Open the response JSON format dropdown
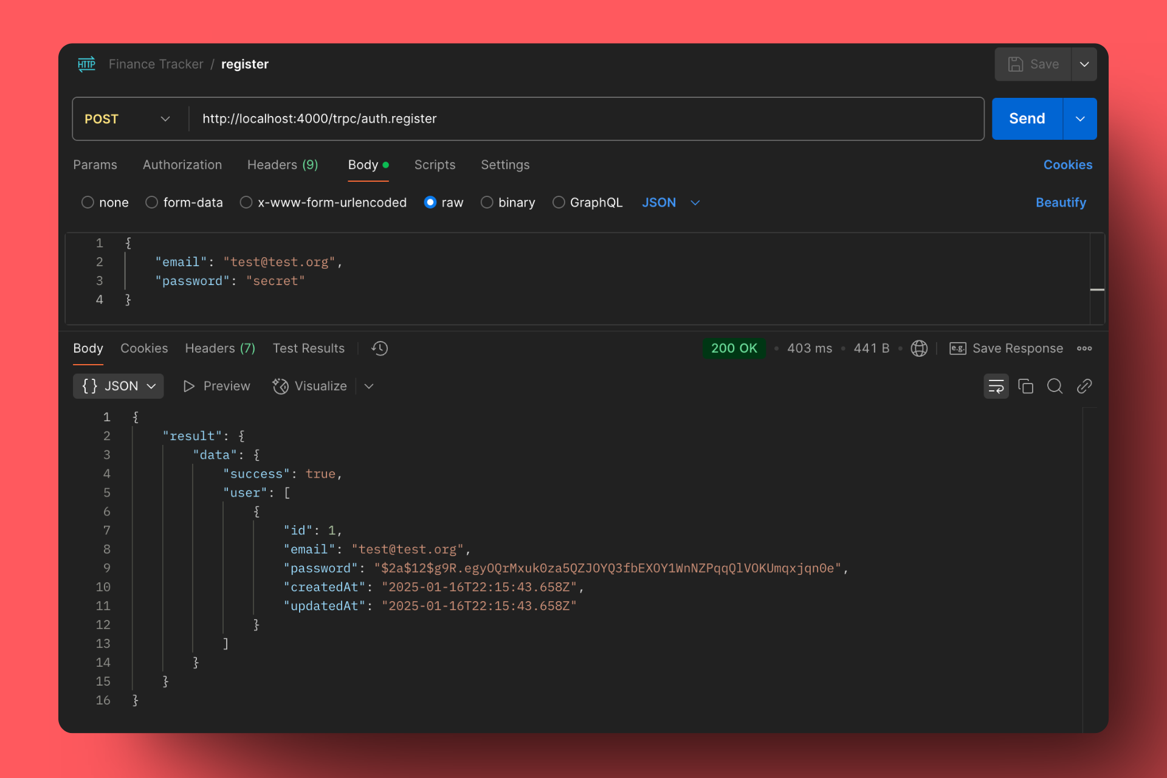 pos(119,386)
